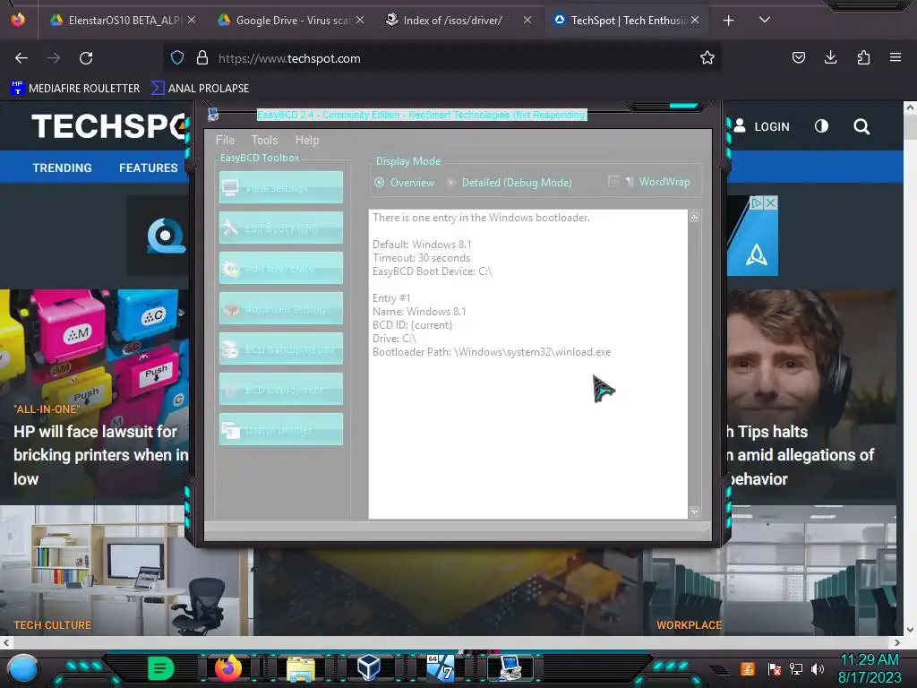Click the volume speaker tray icon
Screen dimensions: 917x688
point(818,668)
